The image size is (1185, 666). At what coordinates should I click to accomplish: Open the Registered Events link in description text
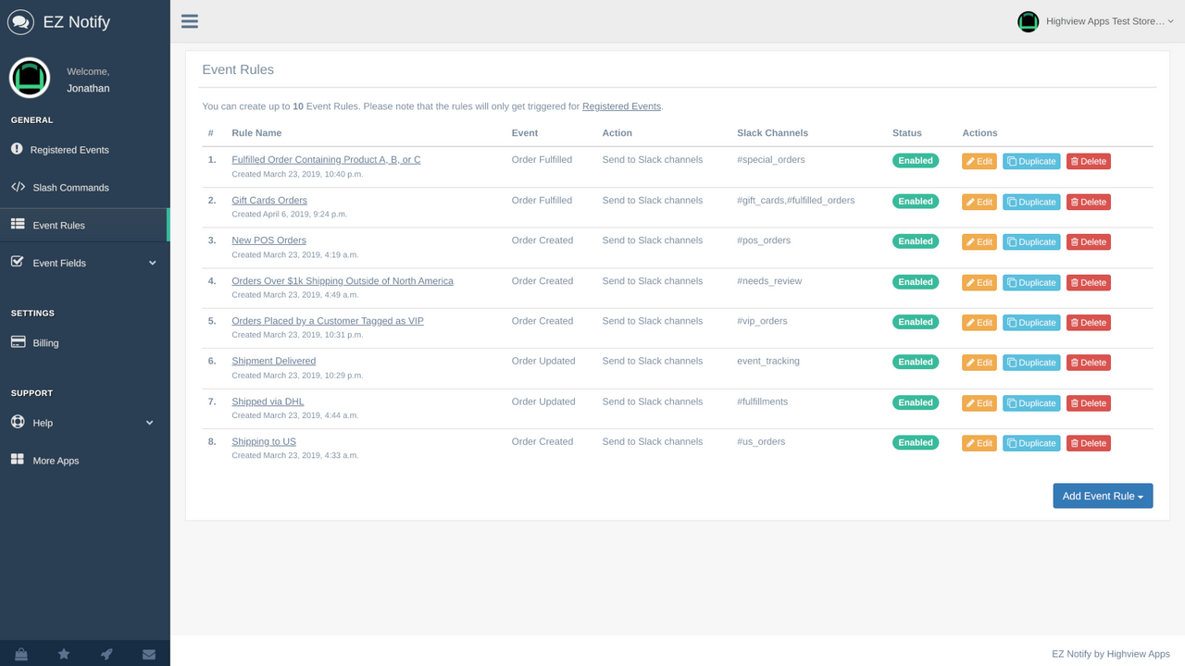pyautogui.click(x=621, y=105)
